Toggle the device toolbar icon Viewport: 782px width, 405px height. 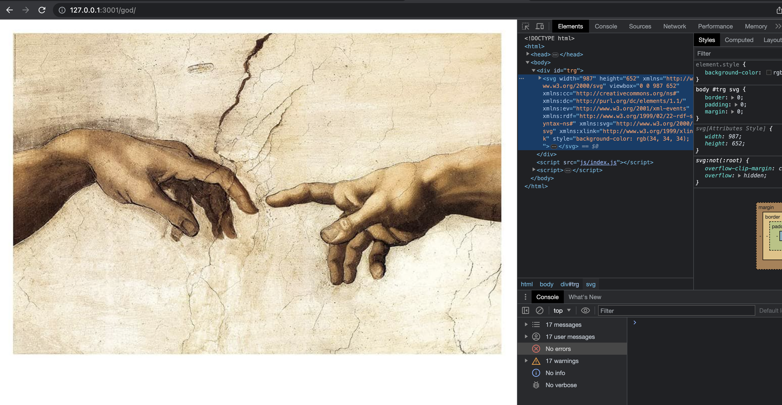click(x=540, y=26)
